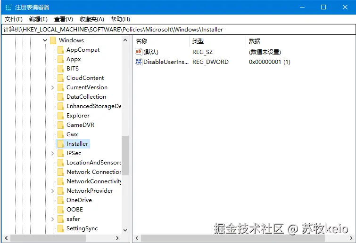Collapse the Windows tree node
356x243 pixels.
[45, 40]
